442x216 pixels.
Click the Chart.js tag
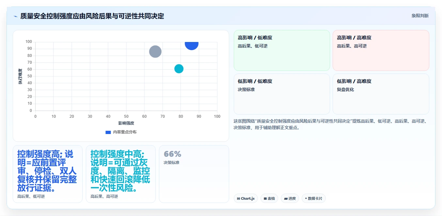coord(246,198)
